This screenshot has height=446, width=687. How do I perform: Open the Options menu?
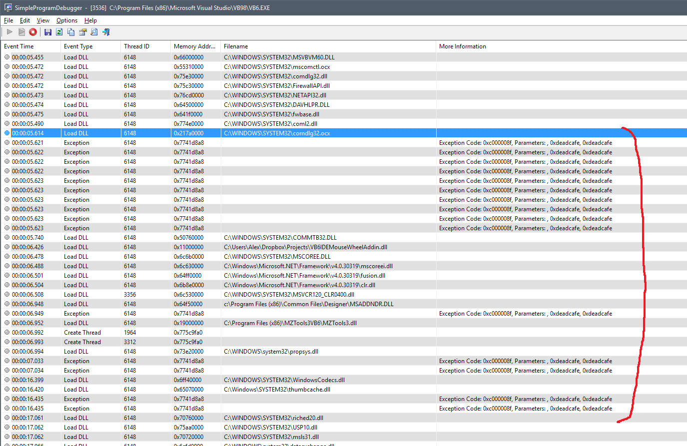tap(67, 20)
